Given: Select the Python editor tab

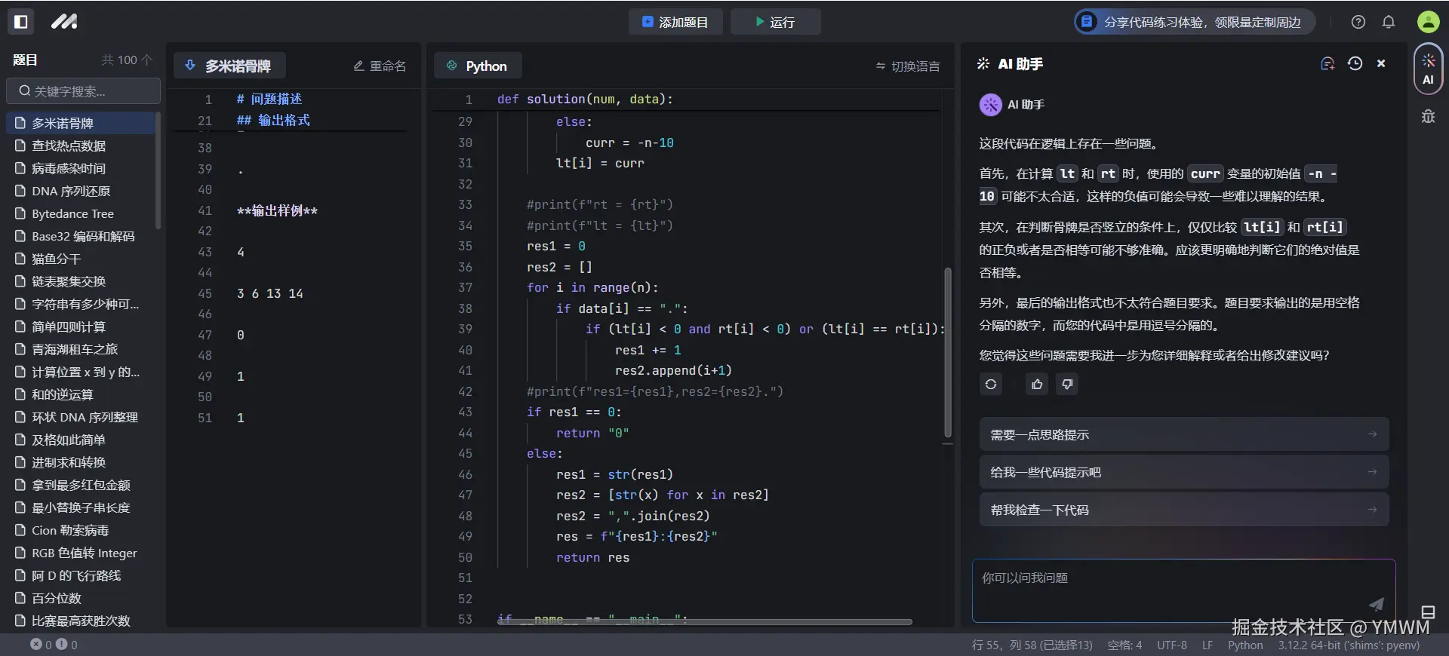Looking at the screenshot, I should pos(478,66).
